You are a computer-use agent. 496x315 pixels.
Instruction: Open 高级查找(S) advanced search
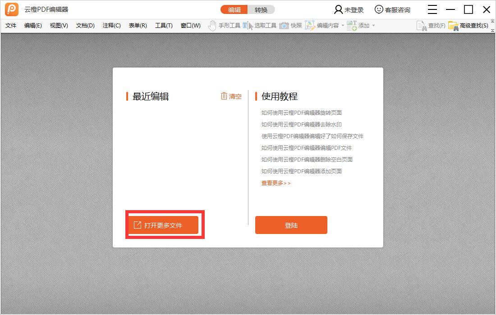tap(468, 26)
